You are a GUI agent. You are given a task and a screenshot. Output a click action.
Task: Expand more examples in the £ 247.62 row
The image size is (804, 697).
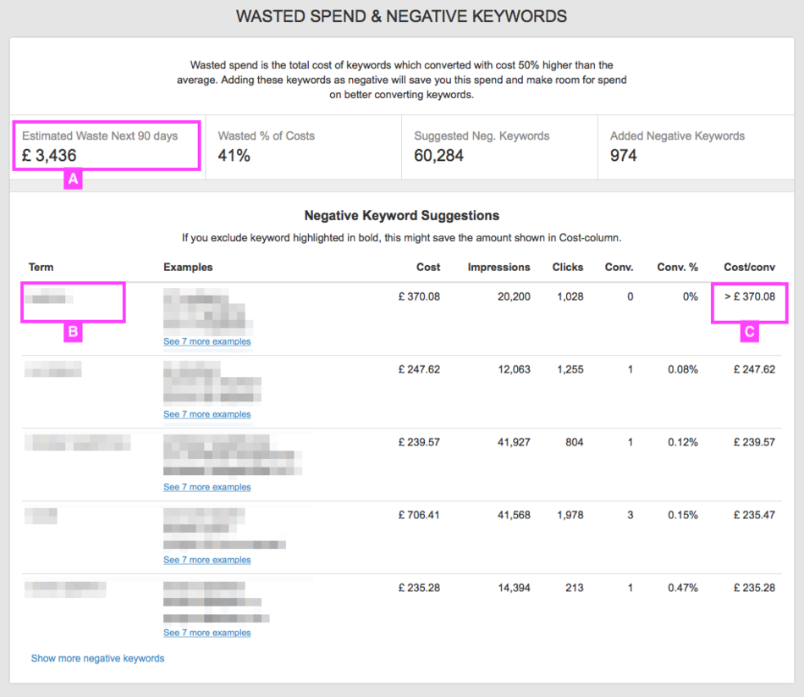point(207,414)
